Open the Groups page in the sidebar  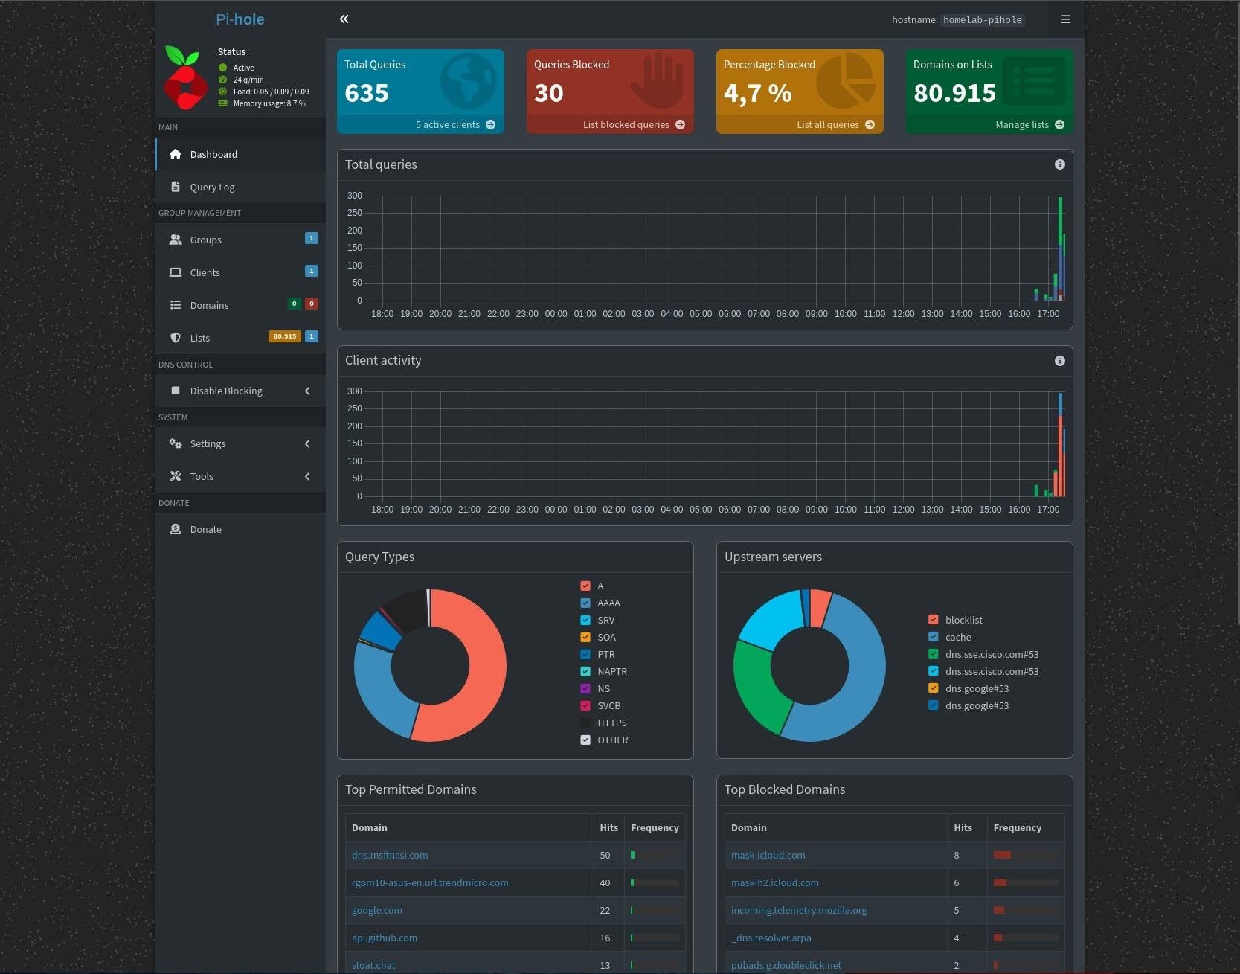click(240, 240)
